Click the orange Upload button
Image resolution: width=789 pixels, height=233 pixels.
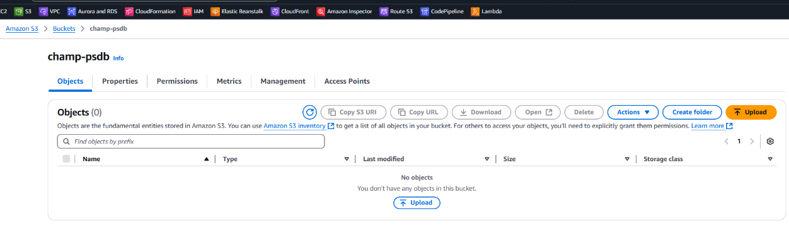[751, 112]
